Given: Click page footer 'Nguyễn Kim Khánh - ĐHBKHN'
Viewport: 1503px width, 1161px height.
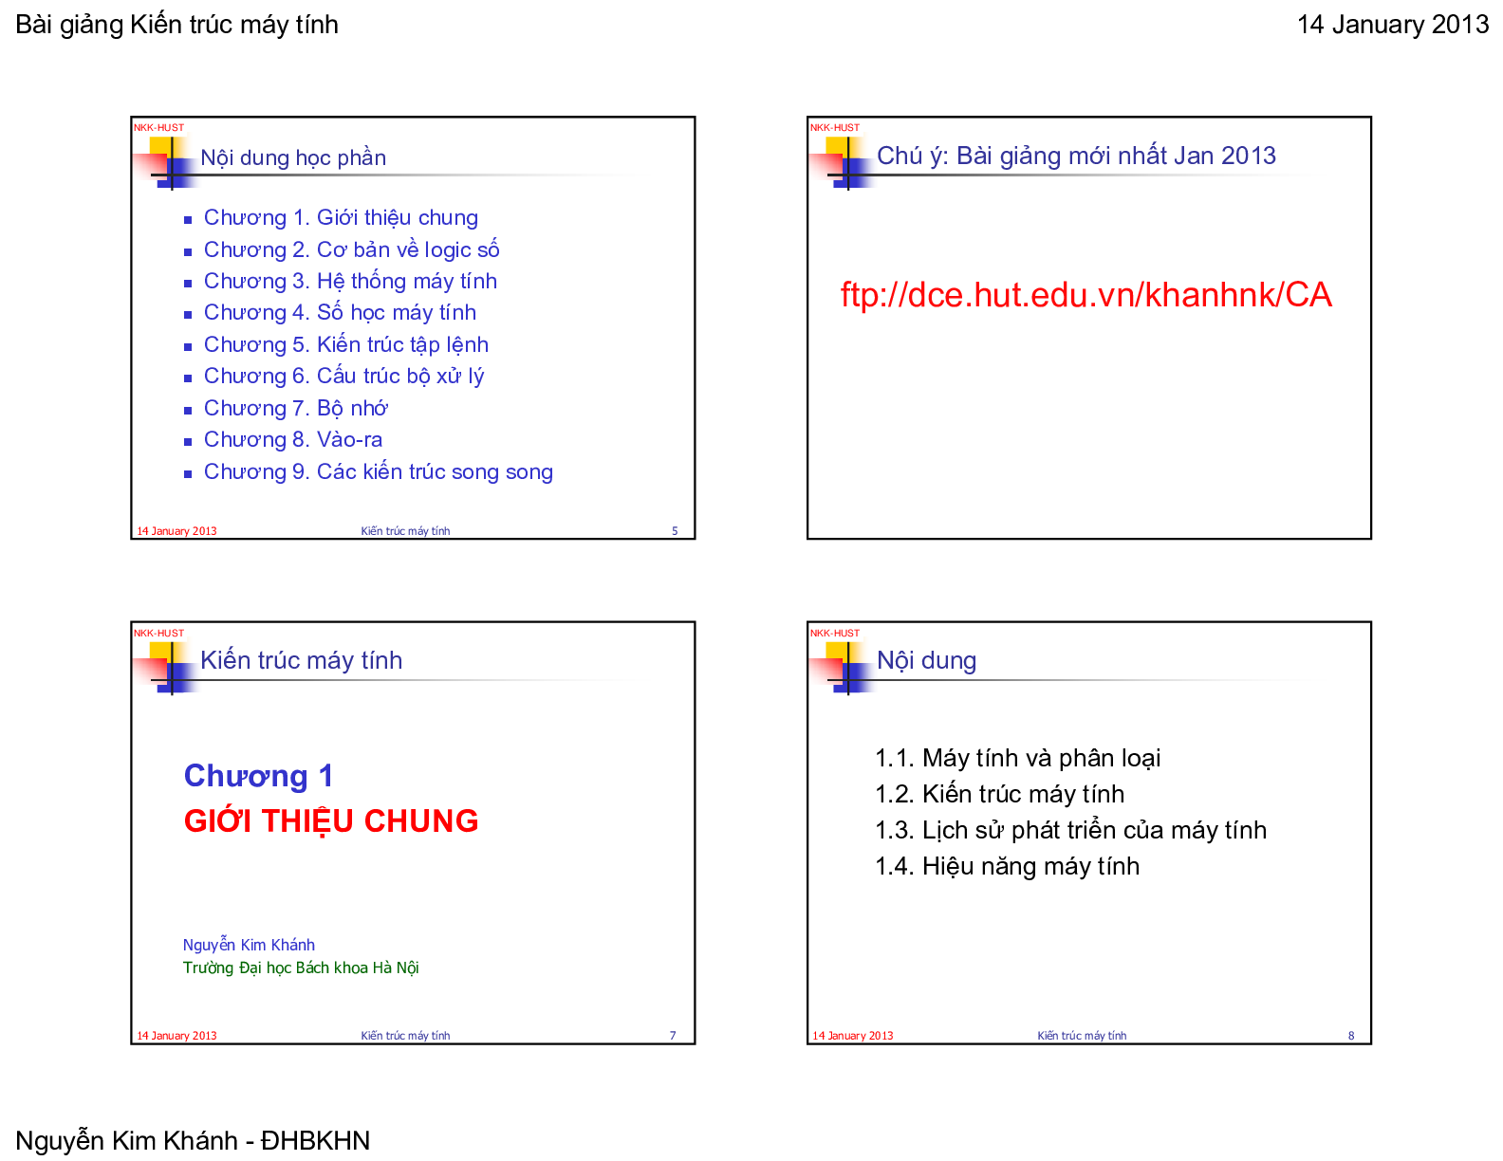Looking at the screenshot, I should tap(193, 1140).
